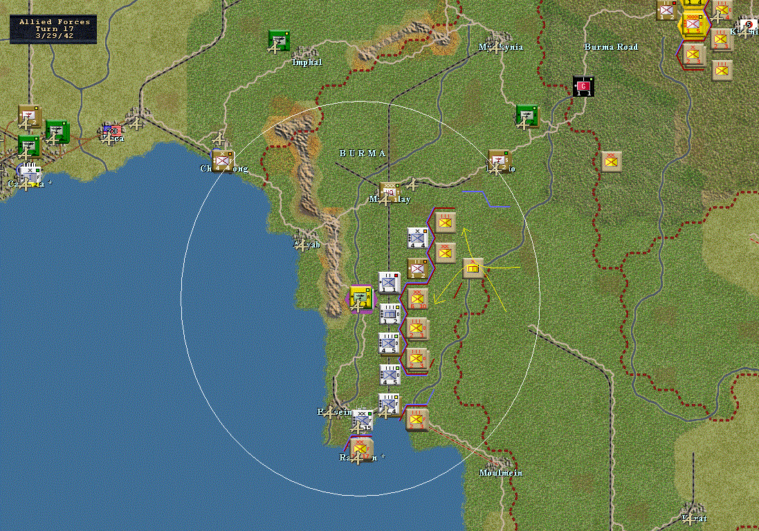Select the XXX HQ unit at Mandalay
The width and height of the screenshot is (759, 531).
[390, 192]
